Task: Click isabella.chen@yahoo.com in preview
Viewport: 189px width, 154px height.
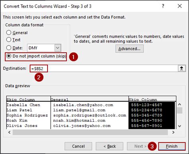Action: pos(83,105)
